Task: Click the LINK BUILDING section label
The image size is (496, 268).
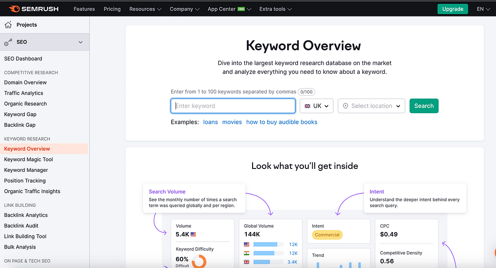Action: [x=20, y=205]
